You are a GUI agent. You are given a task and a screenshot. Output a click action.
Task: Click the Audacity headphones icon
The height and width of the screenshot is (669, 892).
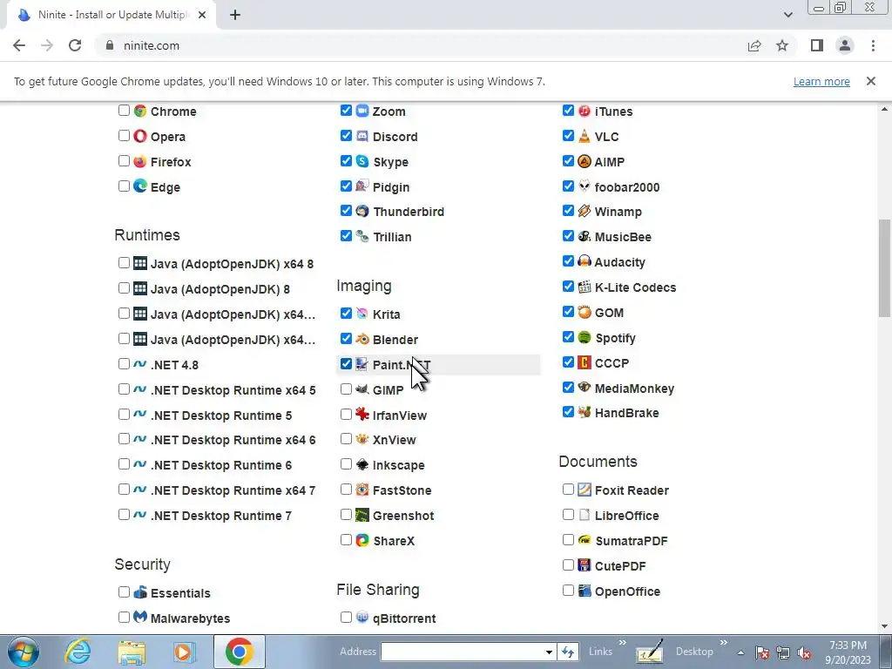click(x=585, y=261)
